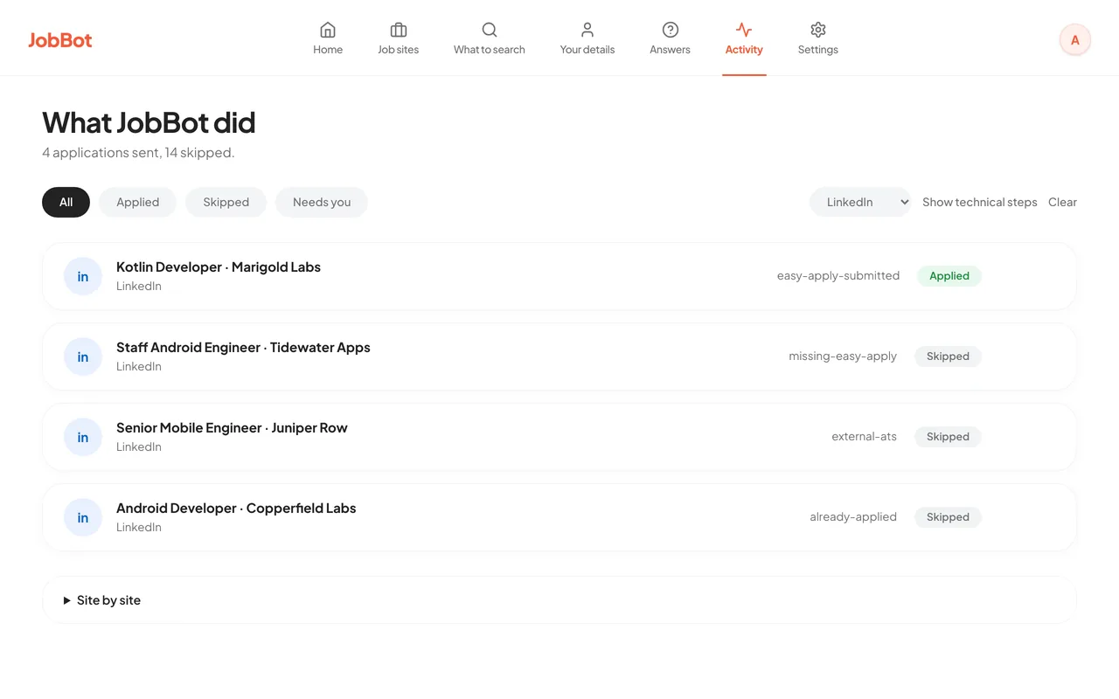Select the All filter pill
Image resolution: width=1119 pixels, height=699 pixels.
coord(66,202)
